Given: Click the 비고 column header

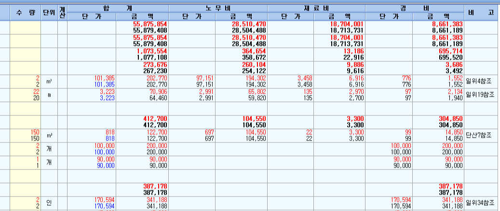Looking at the screenshot, I should tap(482, 13).
